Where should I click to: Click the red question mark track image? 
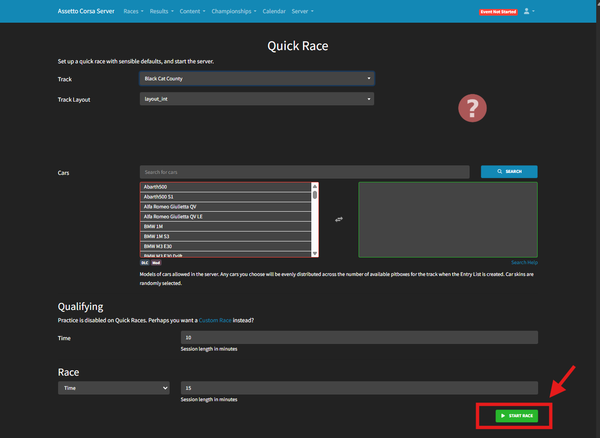(472, 109)
